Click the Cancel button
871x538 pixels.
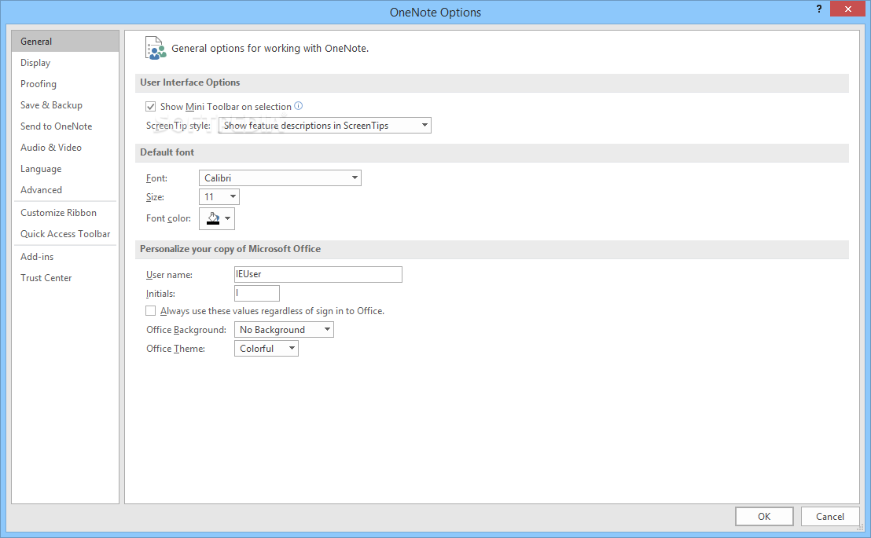tap(830, 516)
